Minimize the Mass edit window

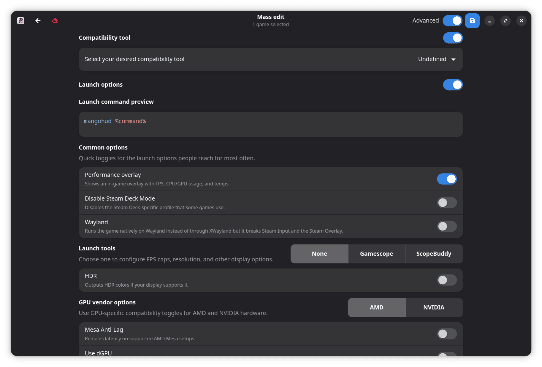489,20
